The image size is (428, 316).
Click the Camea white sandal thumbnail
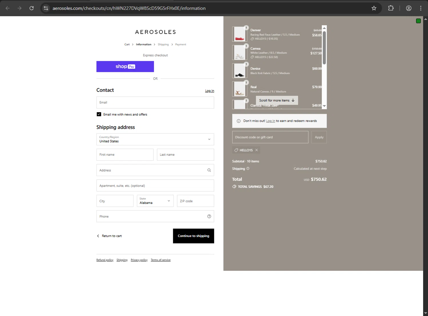tap(239, 53)
